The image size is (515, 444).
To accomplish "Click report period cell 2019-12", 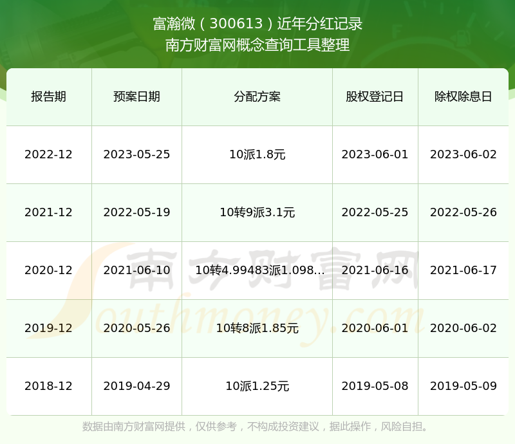I will pyautogui.click(x=49, y=328).
